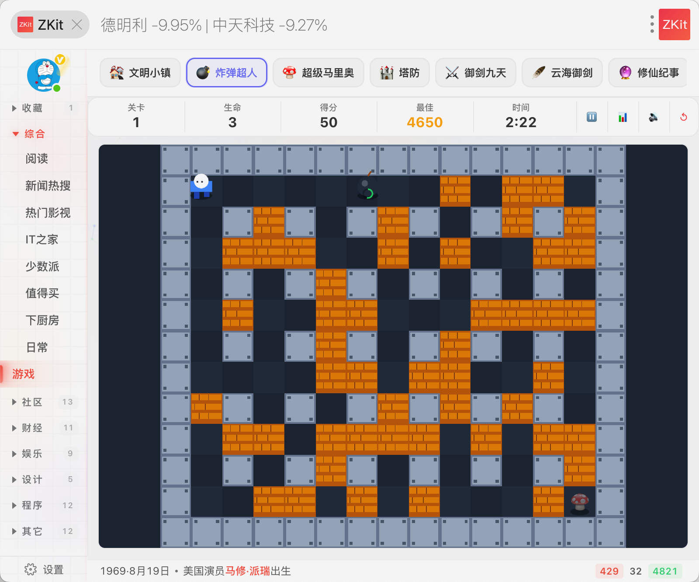The width and height of the screenshot is (699, 582).
Task: Open 阅读 in the sidebar
Action: click(x=37, y=159)
